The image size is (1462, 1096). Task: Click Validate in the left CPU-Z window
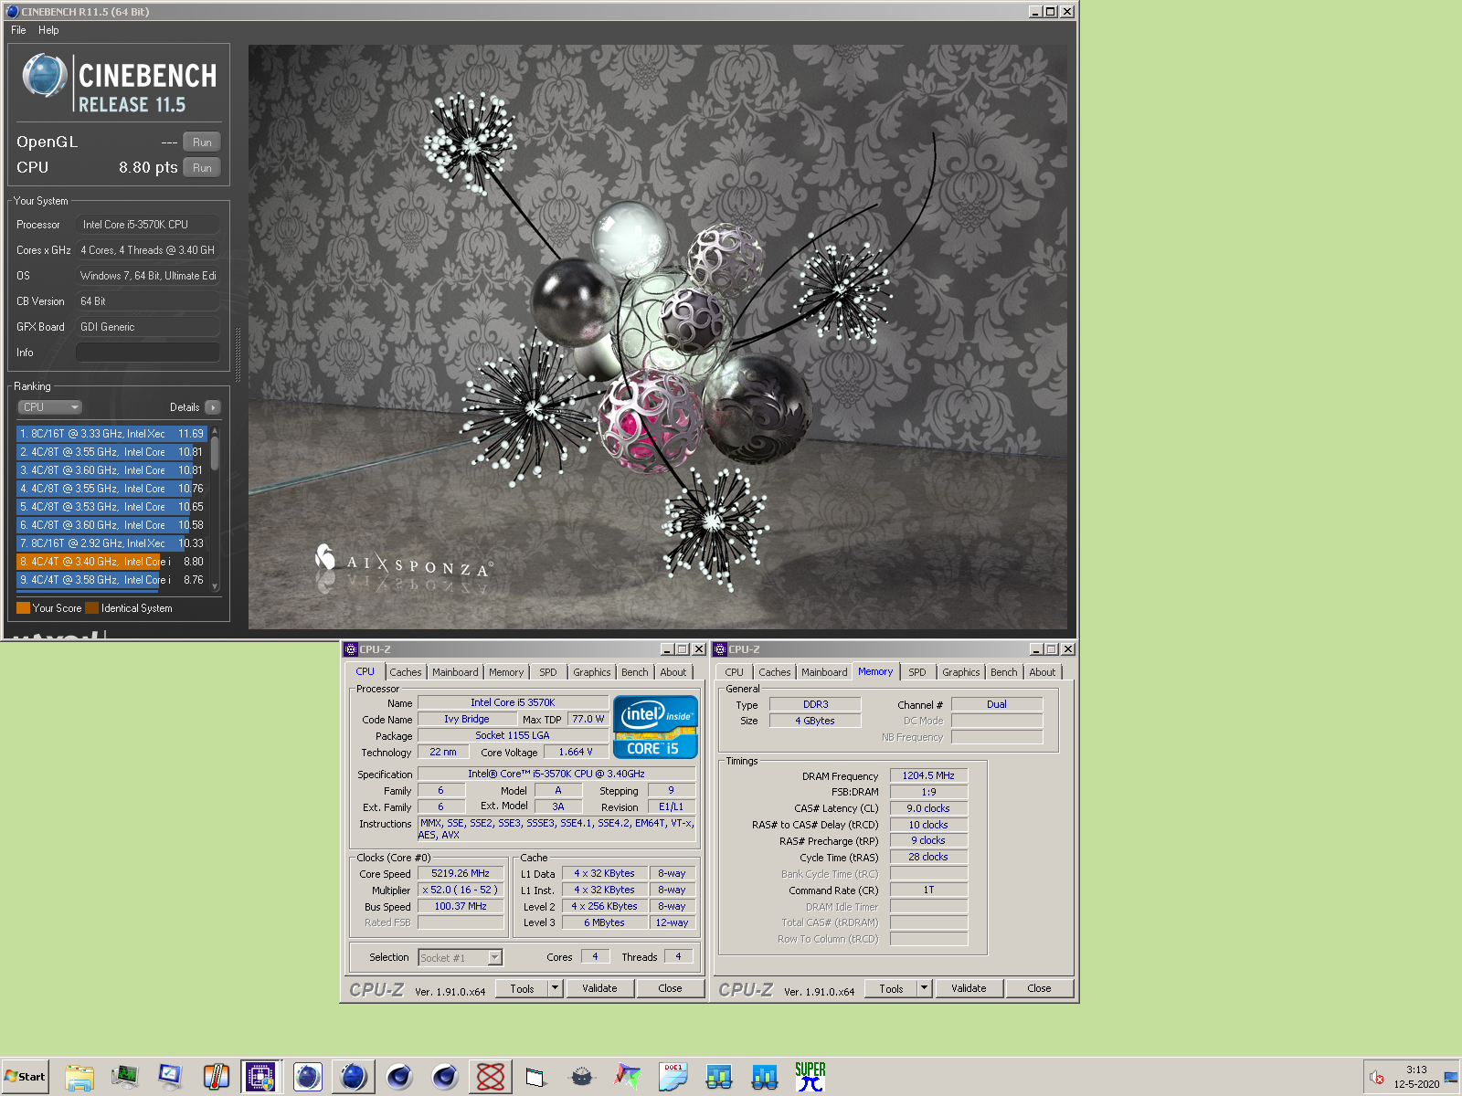click(599, 988)
